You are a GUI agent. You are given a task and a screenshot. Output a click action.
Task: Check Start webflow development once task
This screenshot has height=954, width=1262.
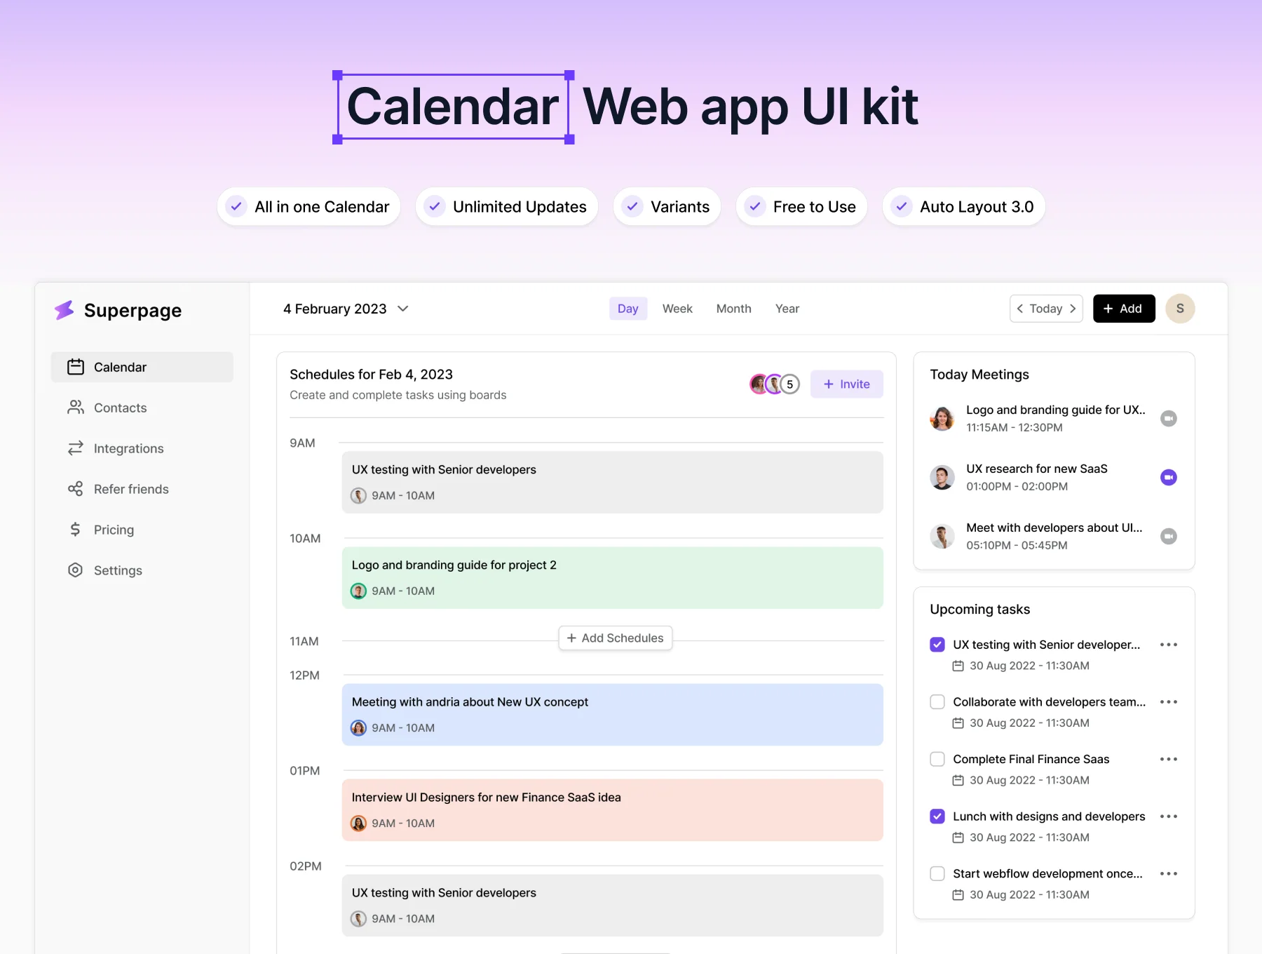click(937, 874)
